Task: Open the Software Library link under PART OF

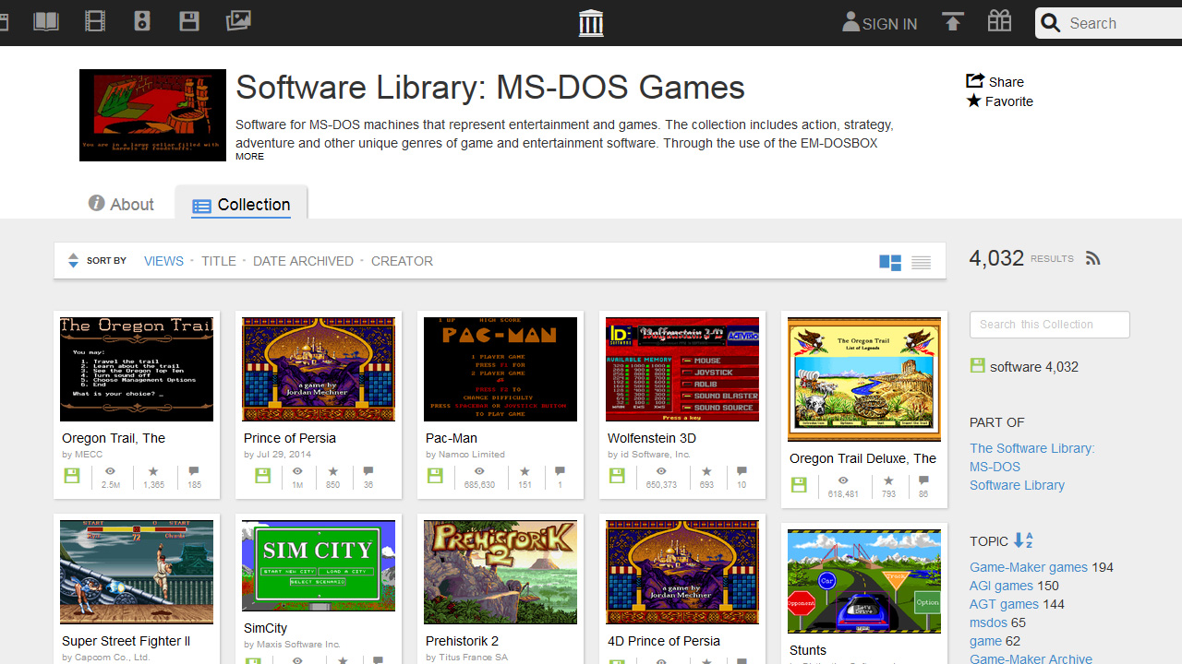Action: (x=1017, y=485)
